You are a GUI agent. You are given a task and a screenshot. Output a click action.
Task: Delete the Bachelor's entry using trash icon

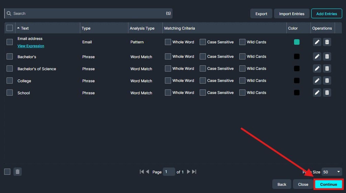(x=327, y=56)
